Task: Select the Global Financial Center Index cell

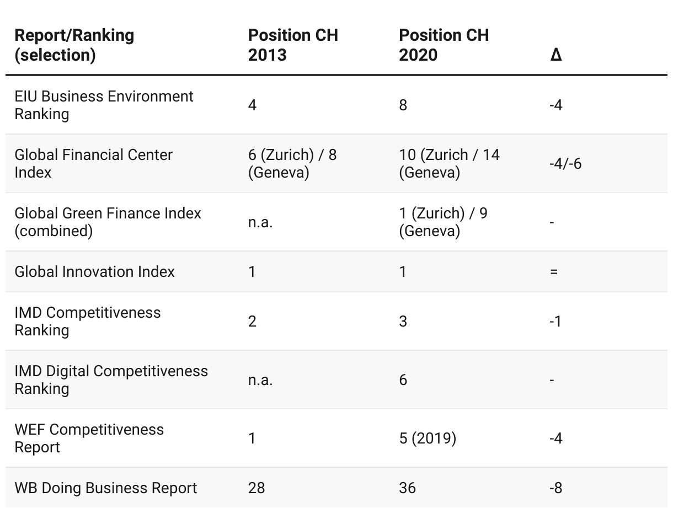Action: pos(93,163)
